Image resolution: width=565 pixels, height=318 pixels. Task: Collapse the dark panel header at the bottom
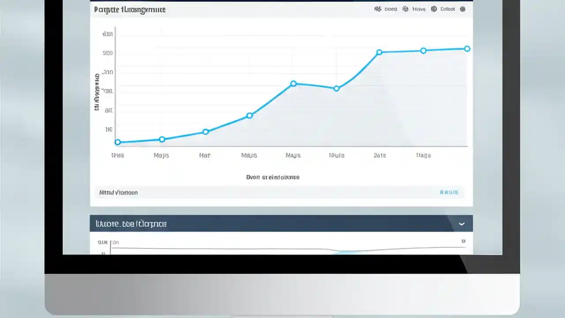point(281,223)
